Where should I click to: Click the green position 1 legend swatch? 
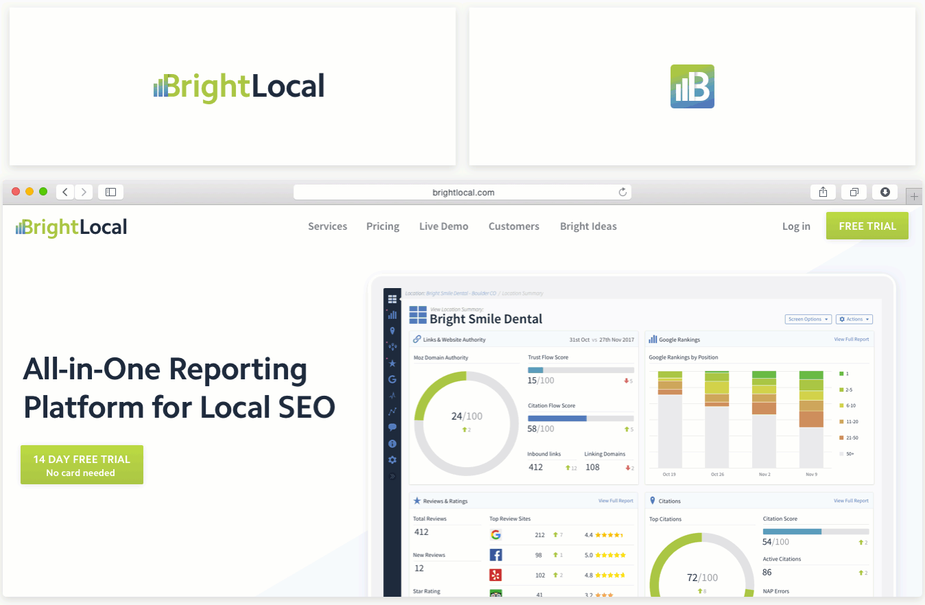[841, 374]
